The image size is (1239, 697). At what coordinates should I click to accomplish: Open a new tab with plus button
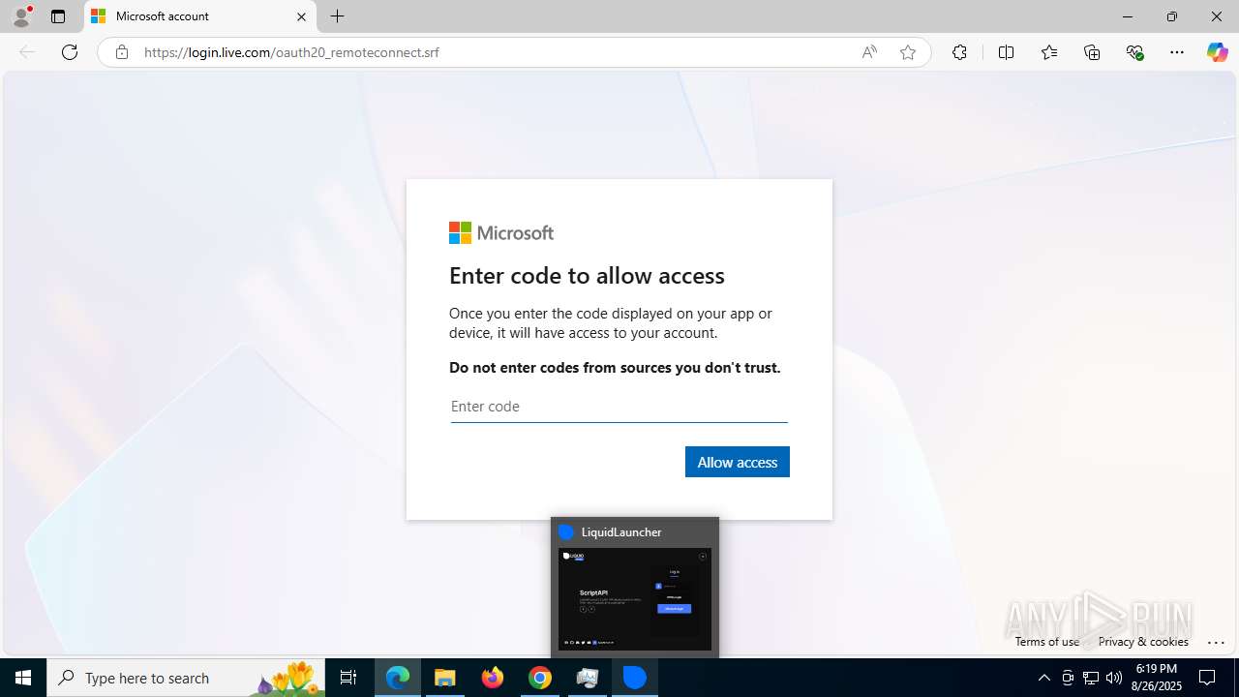pyautogui.click(x=337, y=16)
